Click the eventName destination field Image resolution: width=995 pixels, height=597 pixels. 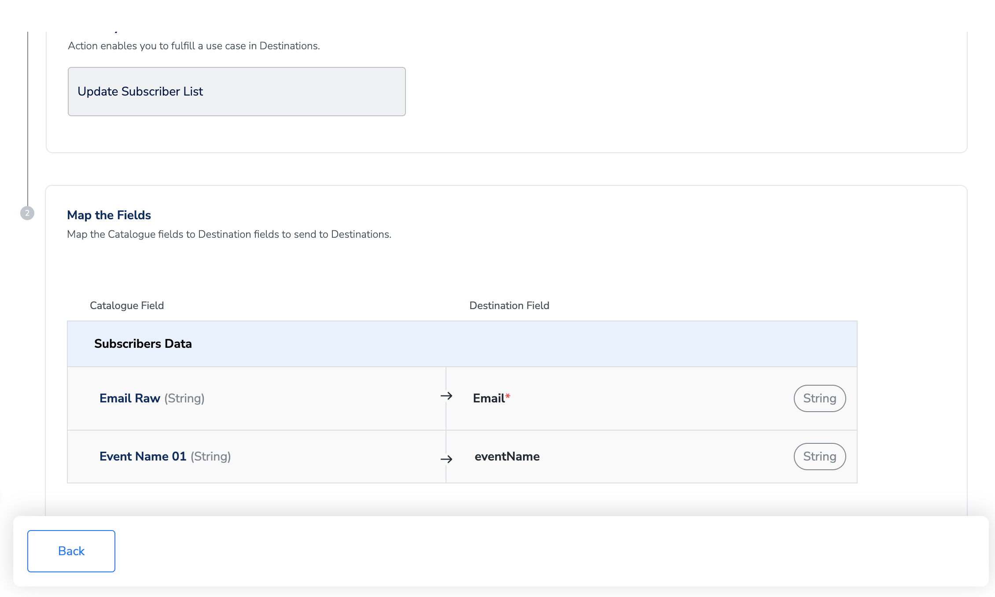[507, 457]
